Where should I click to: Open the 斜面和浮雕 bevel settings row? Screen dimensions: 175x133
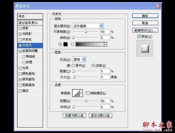tap(30, 51)
